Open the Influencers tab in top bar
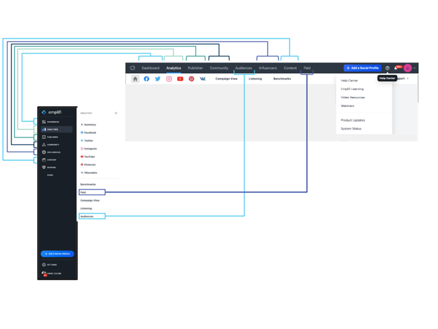Screen dimensions: 438x329 (x=268, y=68)
